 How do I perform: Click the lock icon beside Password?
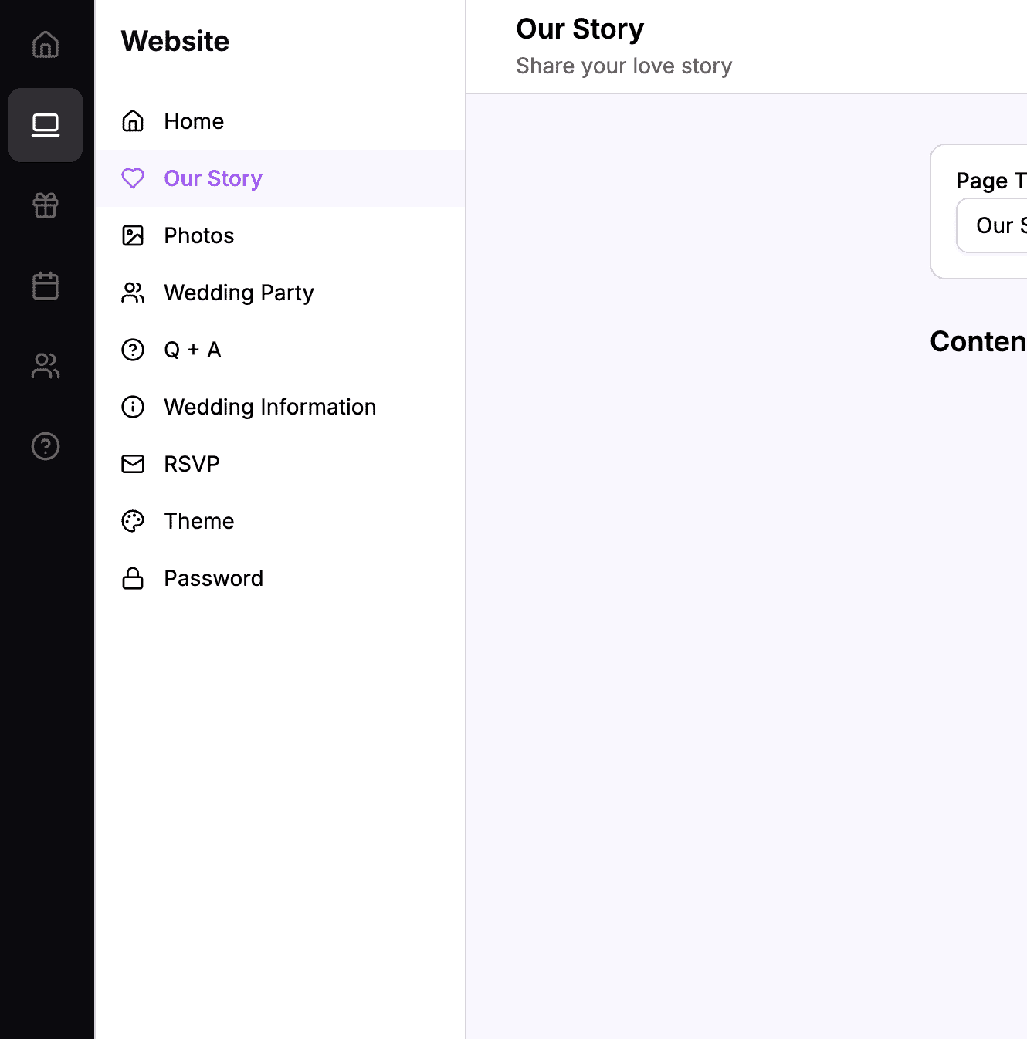tap(133, 578)
